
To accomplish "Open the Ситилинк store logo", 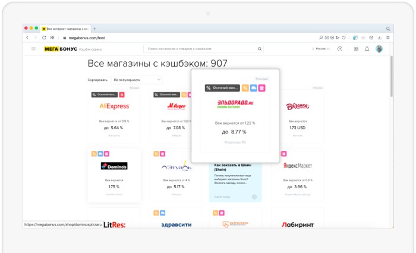I will click(x=235, y=224).
